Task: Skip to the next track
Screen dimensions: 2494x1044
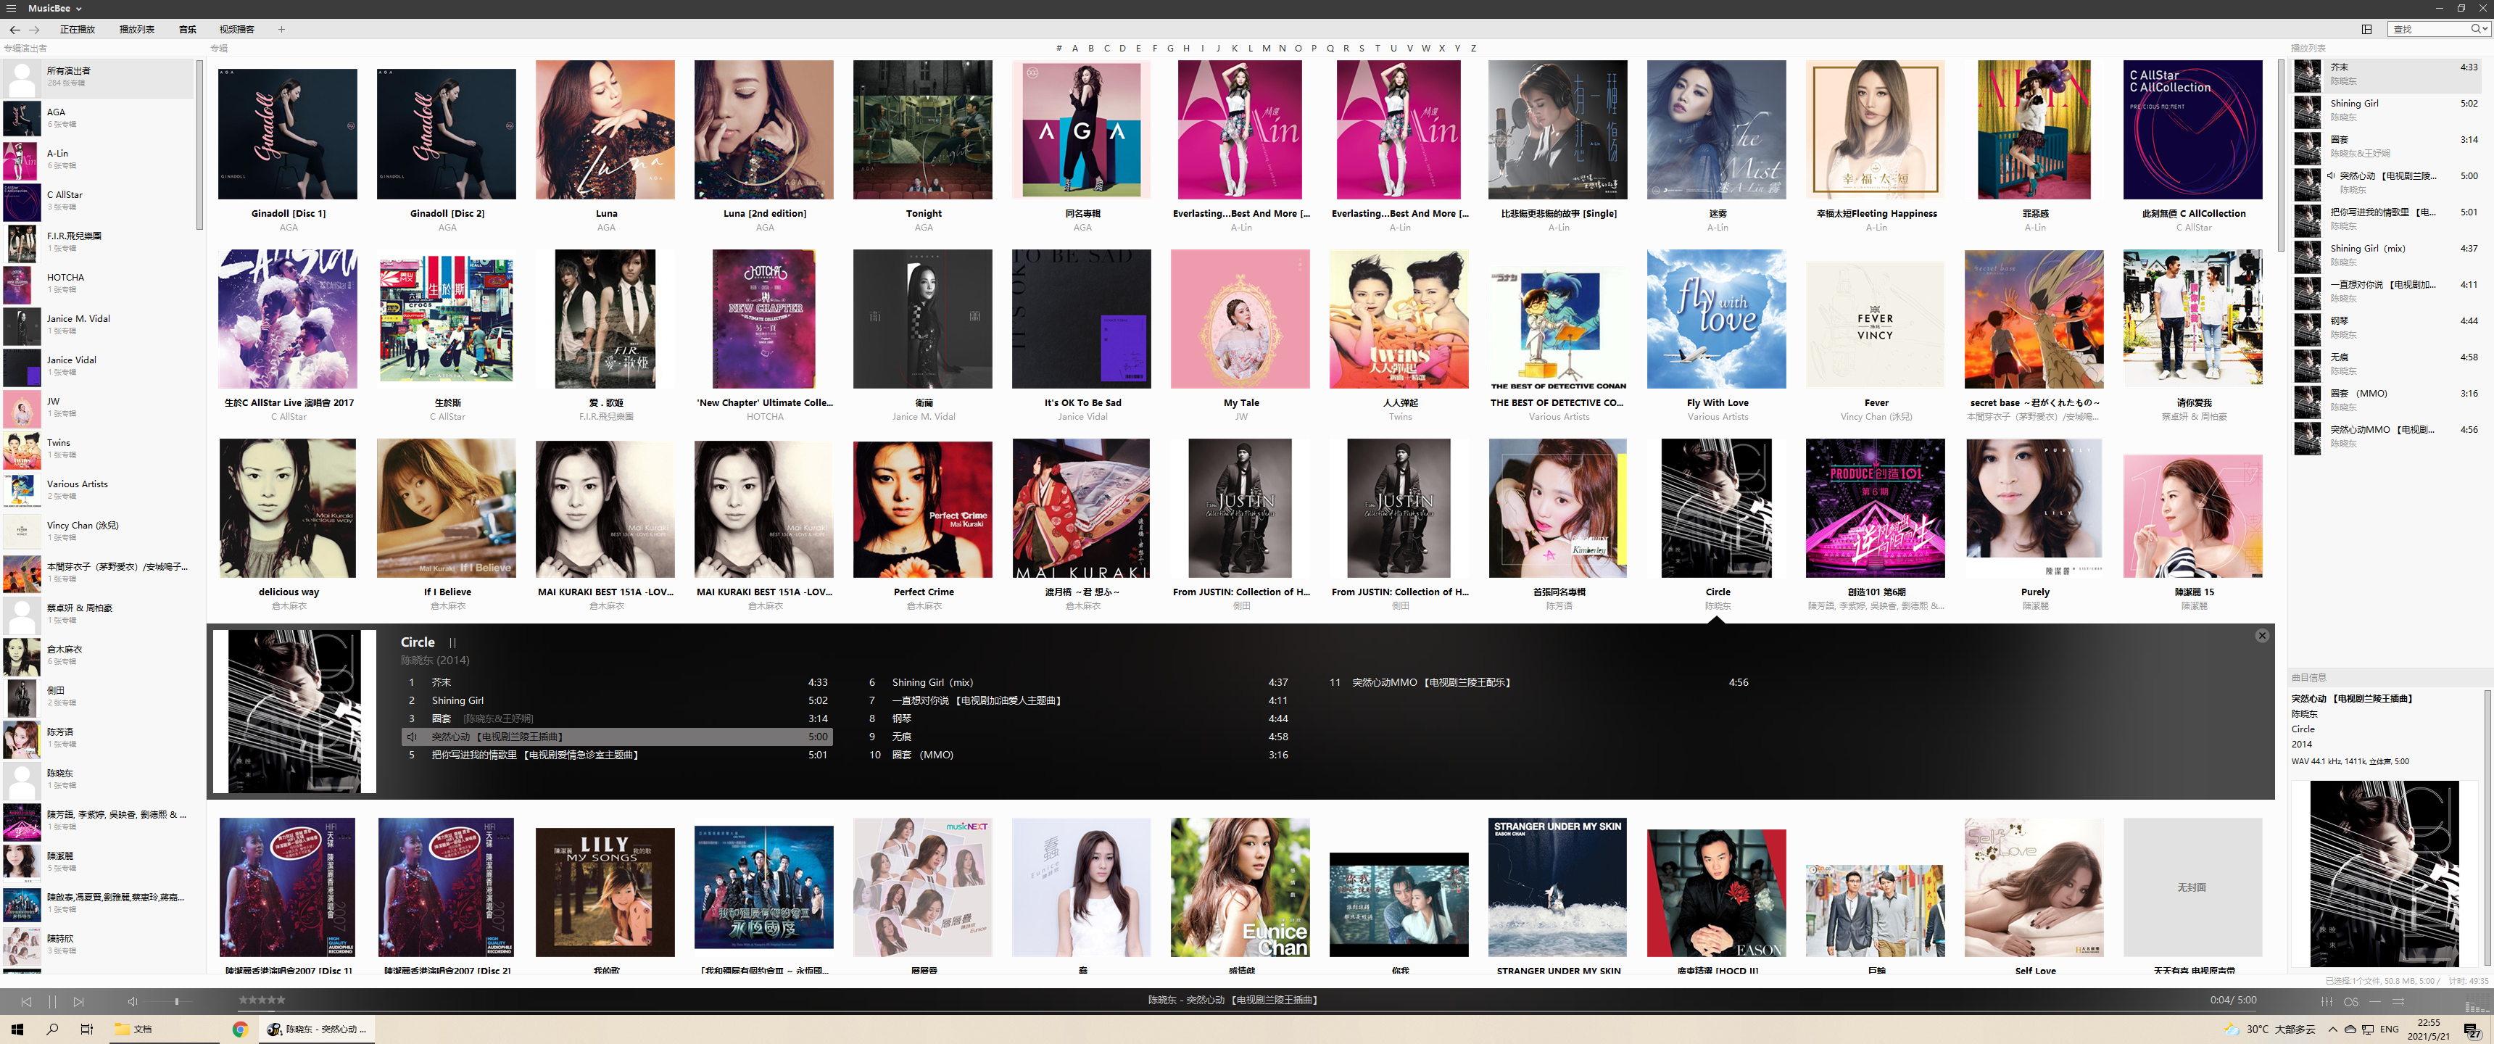Action: (78, 1001)
